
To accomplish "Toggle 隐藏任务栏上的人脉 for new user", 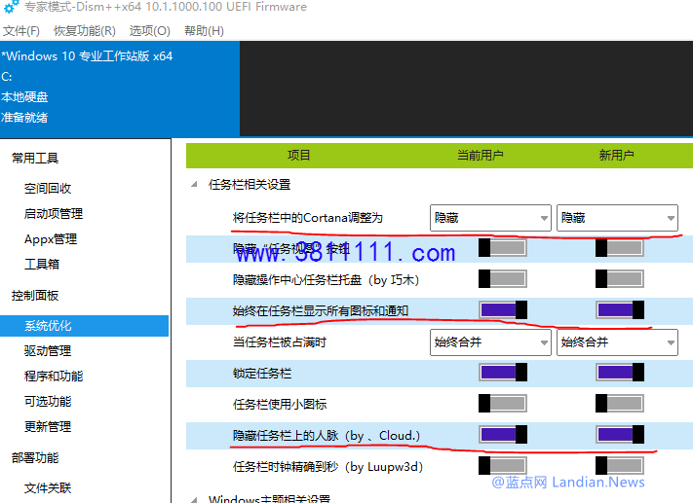I will click(x=620, y=434).
